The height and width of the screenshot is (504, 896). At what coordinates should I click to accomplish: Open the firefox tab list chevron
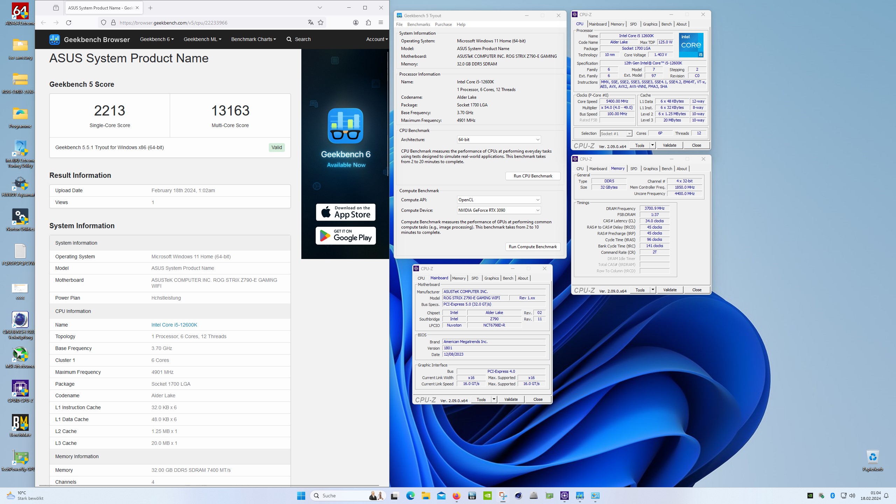320,8
